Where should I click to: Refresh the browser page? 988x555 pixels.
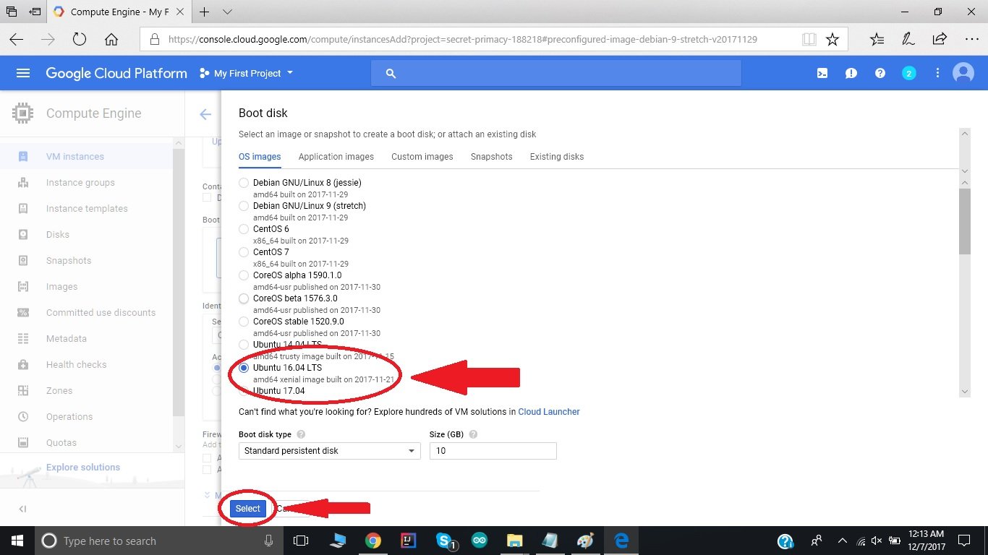click(80, 39)
